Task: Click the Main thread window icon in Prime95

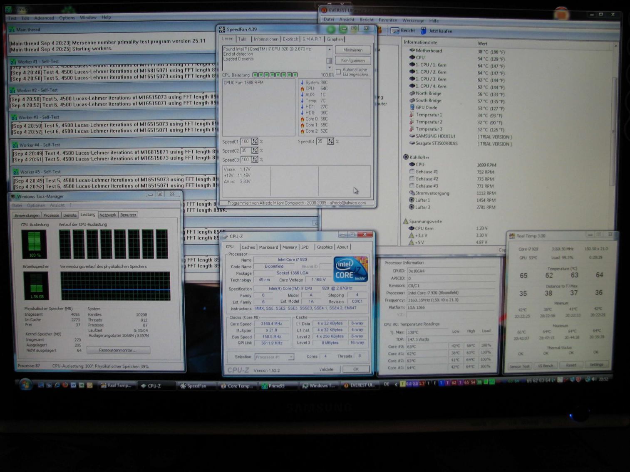Action: 12,30
